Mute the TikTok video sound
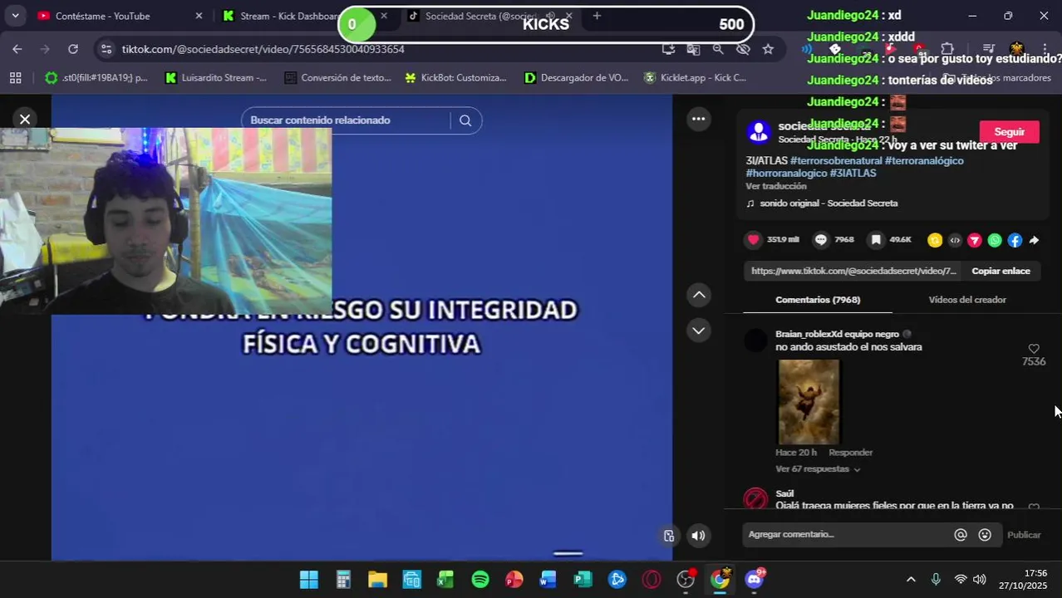Viewport: 1062px width, 598px height. pos(698,536)
